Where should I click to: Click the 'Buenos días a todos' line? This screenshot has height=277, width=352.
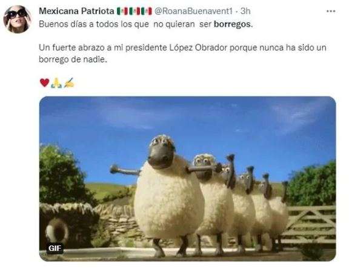click(x=146, y=24)
